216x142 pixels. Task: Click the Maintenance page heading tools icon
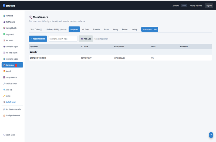coord(30,17)
